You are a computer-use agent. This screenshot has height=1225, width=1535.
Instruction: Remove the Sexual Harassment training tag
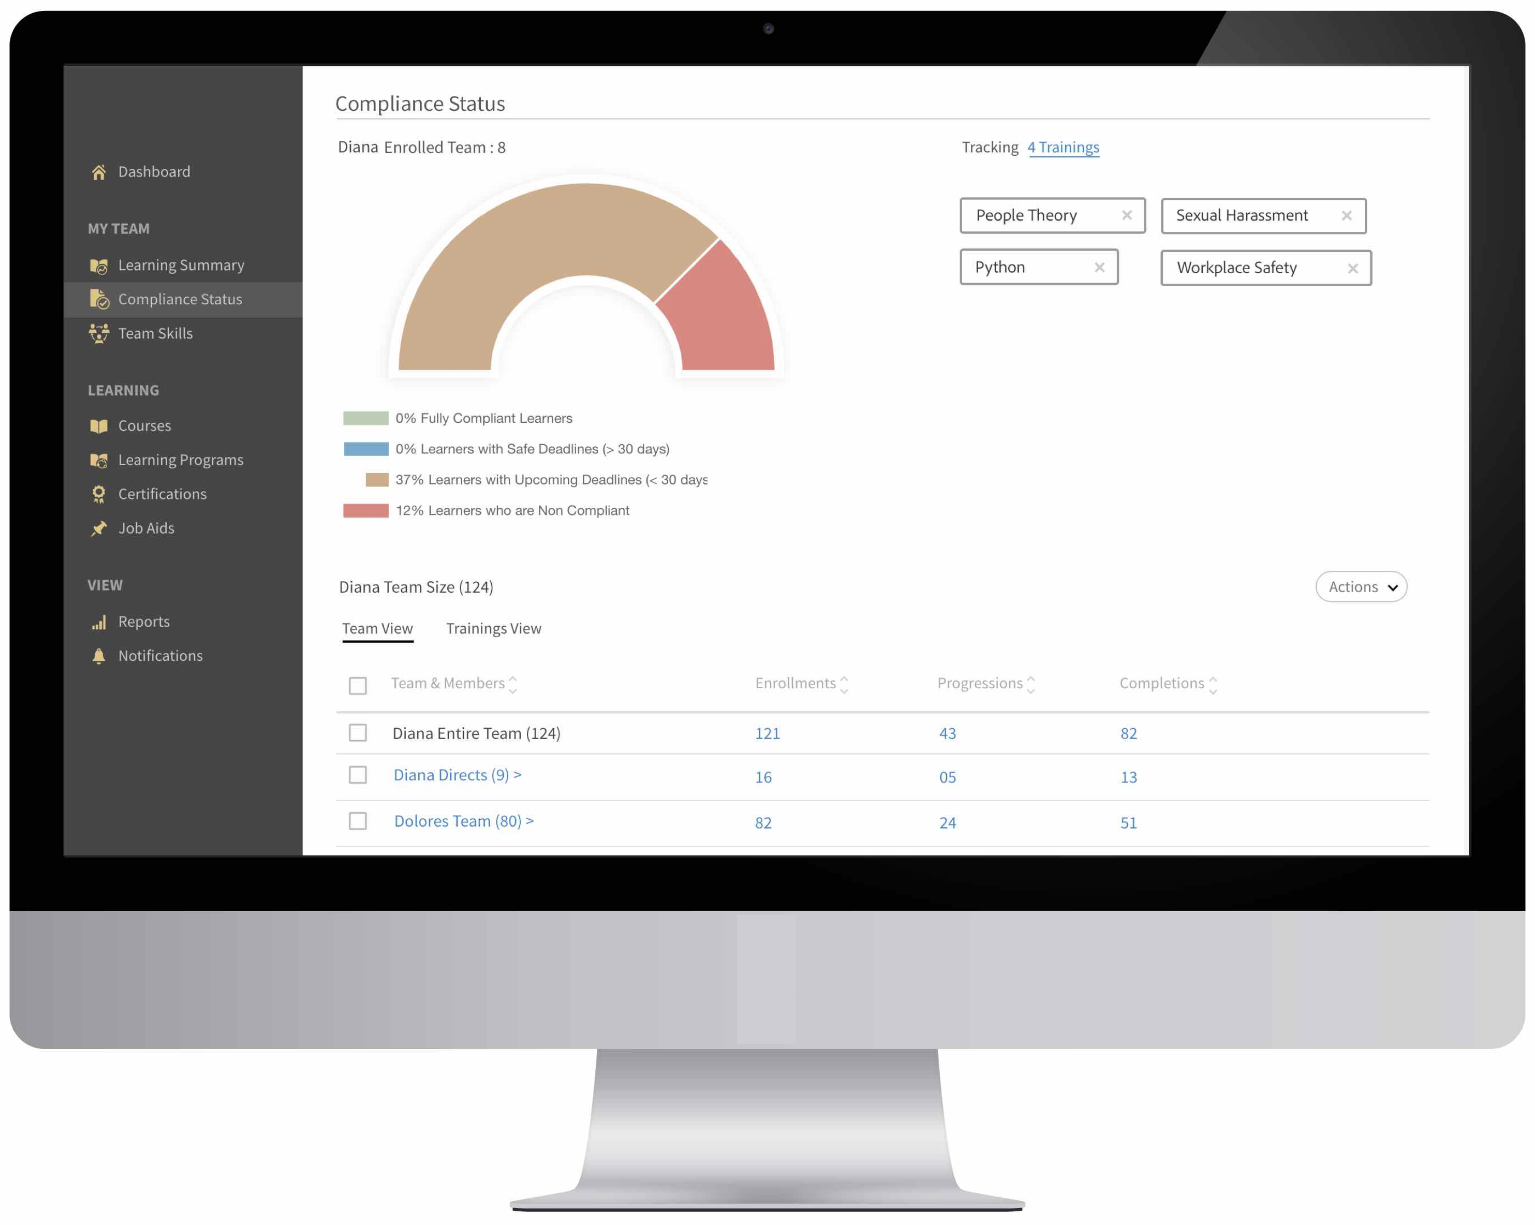point(1346,215)
